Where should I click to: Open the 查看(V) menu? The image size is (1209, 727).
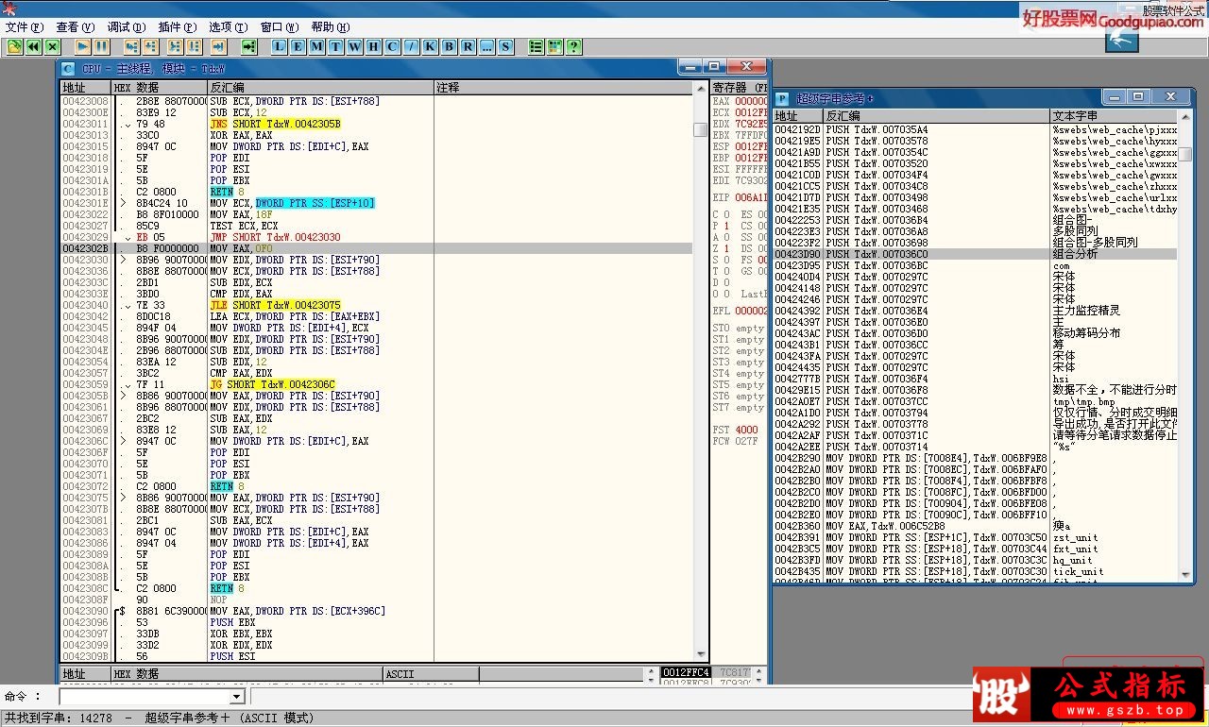coord(76,27)
